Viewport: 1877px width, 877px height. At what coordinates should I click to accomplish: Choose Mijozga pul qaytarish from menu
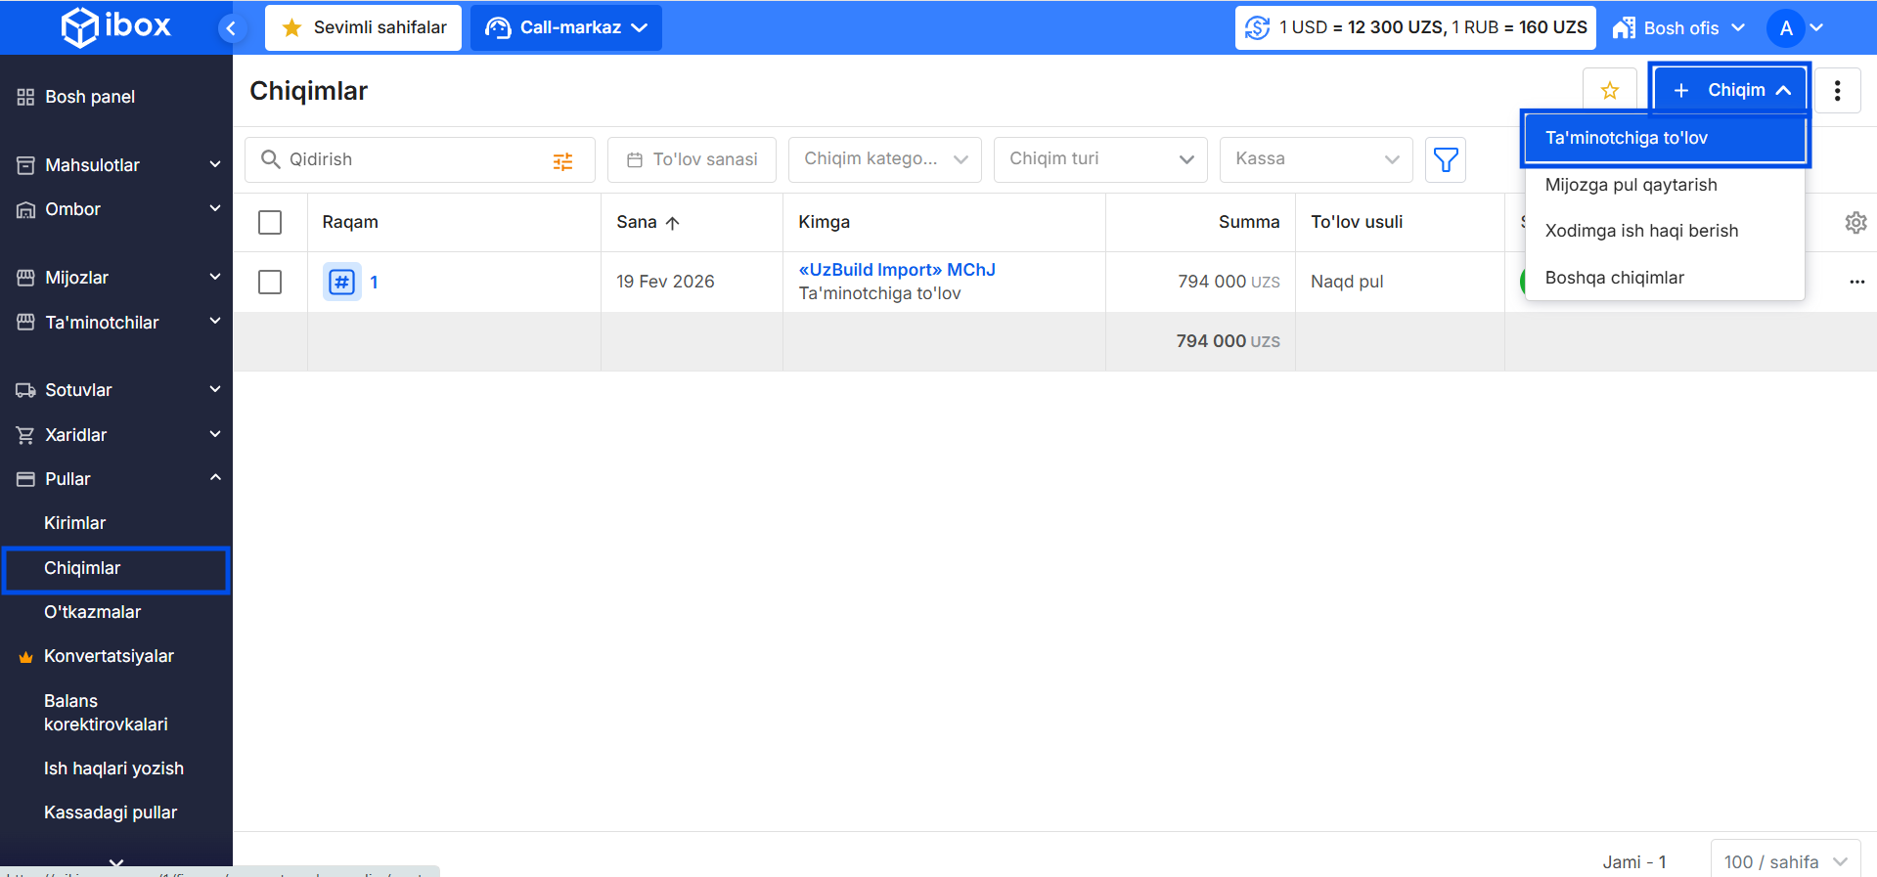(1631, 185)
